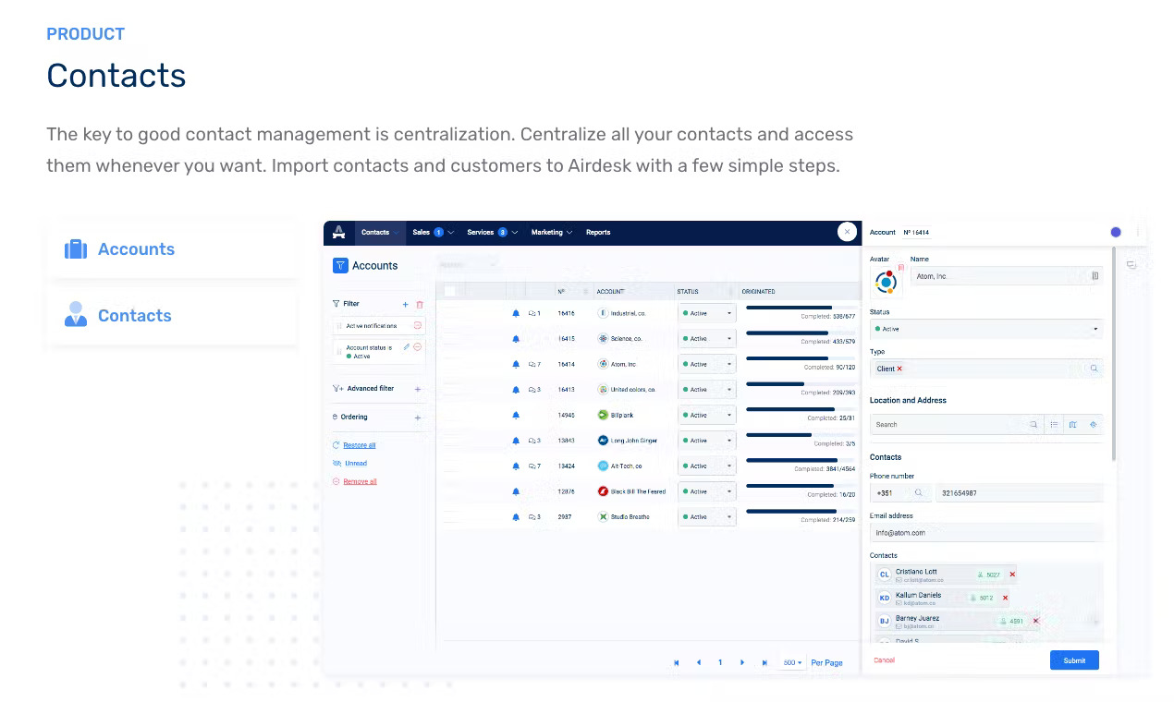Remove the Account status filter with minus toggle

pos(417,347)
